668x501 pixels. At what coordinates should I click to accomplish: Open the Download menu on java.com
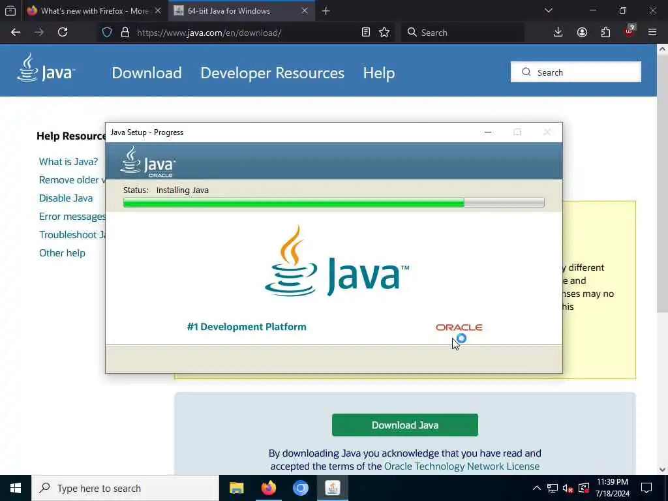[147, 73]
